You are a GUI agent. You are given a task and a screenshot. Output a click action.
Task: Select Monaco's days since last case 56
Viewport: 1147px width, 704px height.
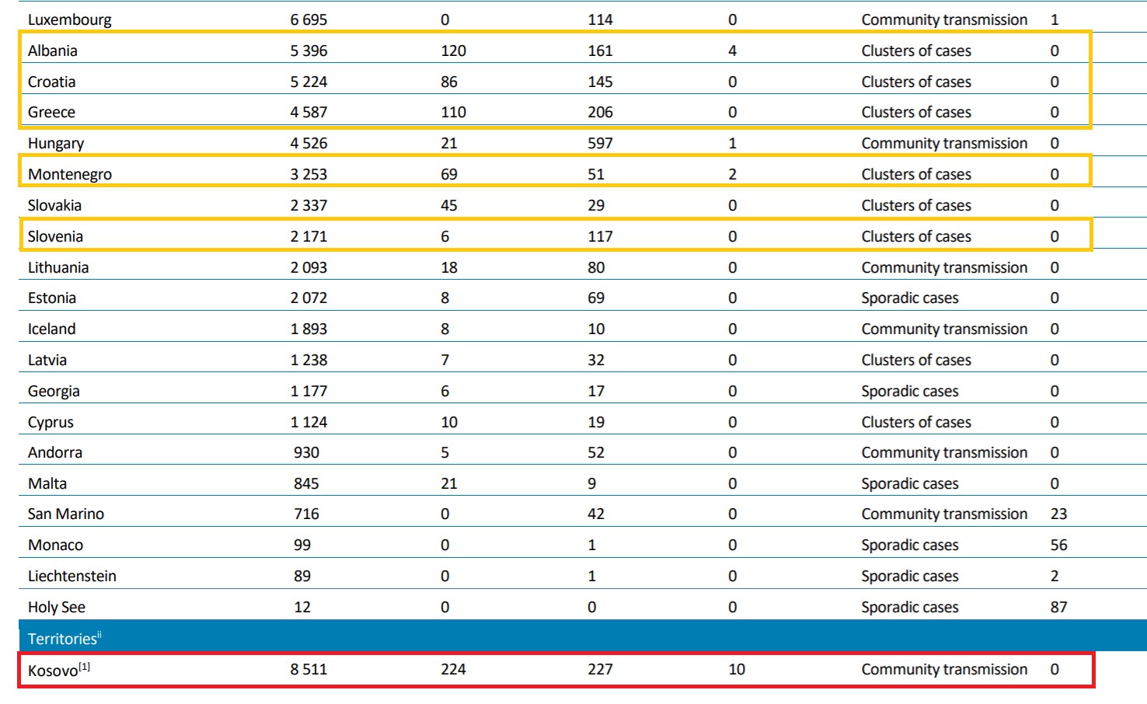tap(1058, 545)
